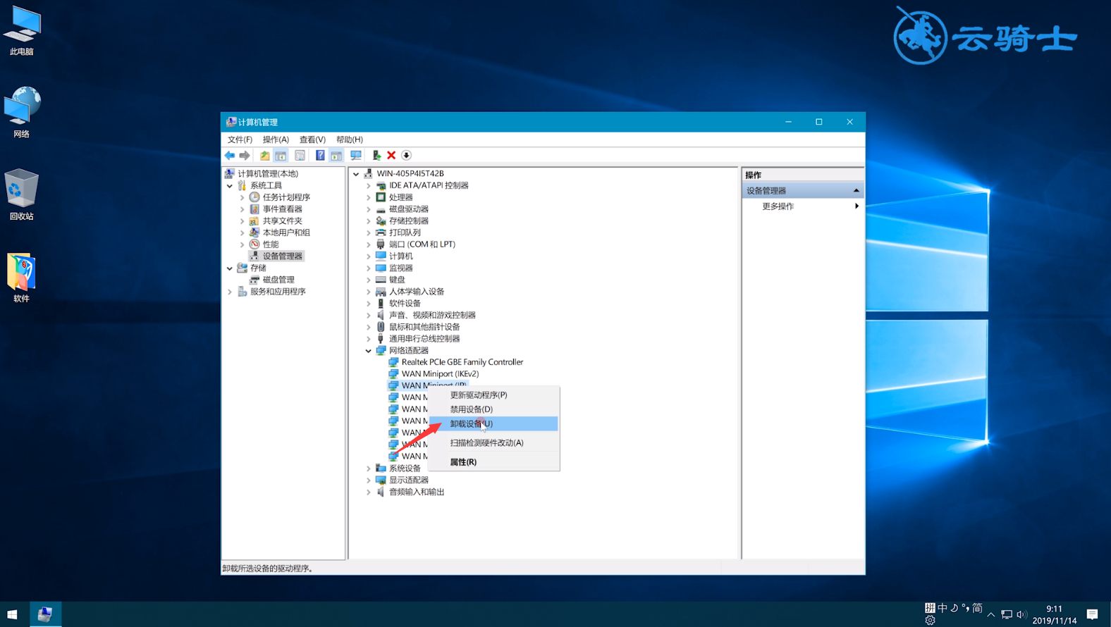The height and width of the screenshot is (627, 1111).
Task: Open the volume icon in system tray
Action: tap(1021, 615)
